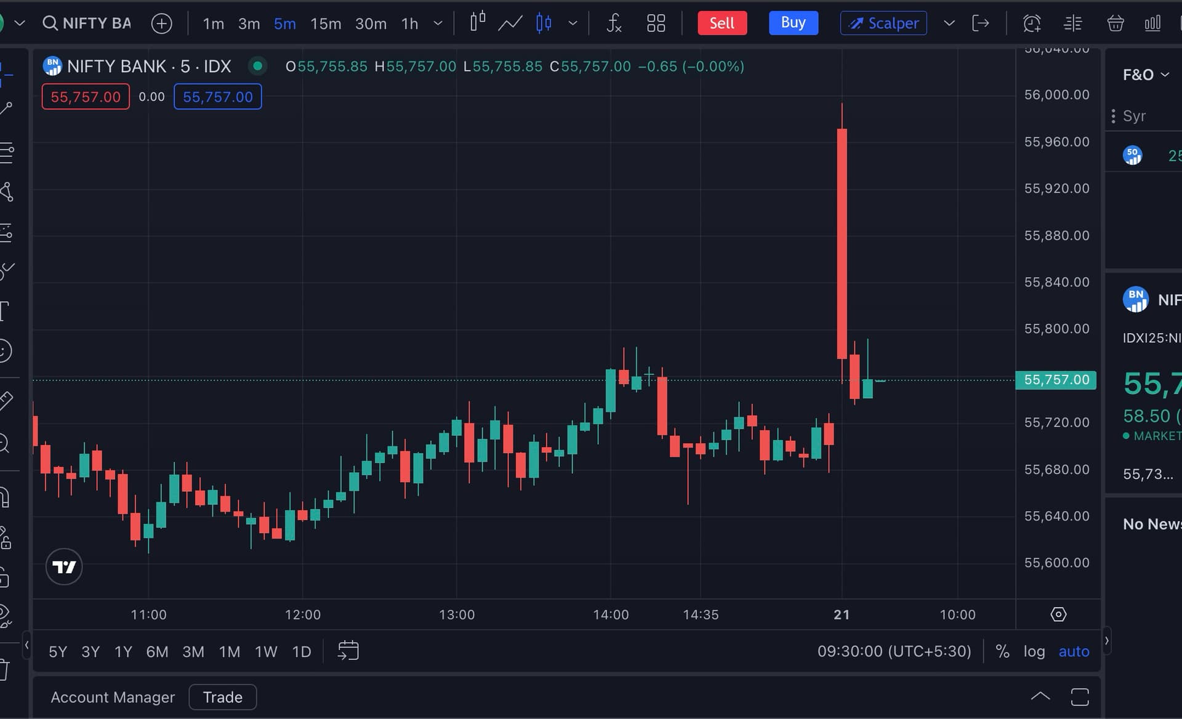Viewport: 1182px width, 719px height.
Task: Select the trend line drawing tool
Action: tap(6, 110)
